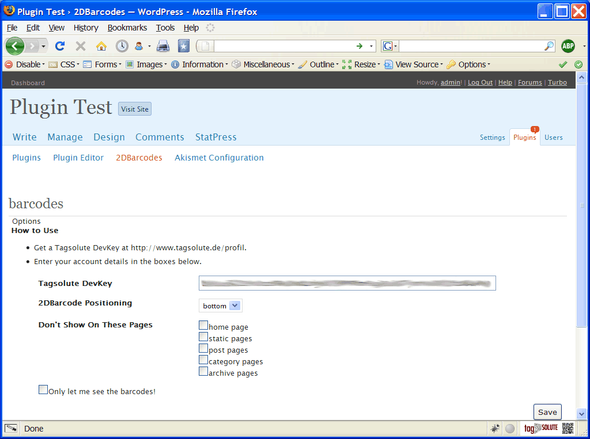The height and width of the screenshot is (439, 590).
Task: Open the history clock icon
Action: point(122,46)
